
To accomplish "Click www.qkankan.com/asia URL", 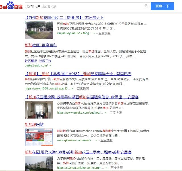I will point(75,140).
